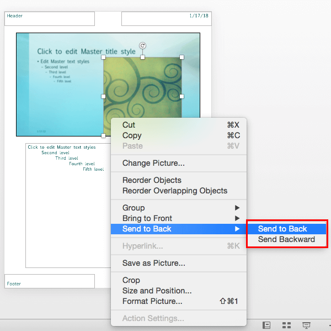The height and width of the screenshot is (331, 331).
Task: Click the top-right picture resize handle
Action: (x=181, y=57)
